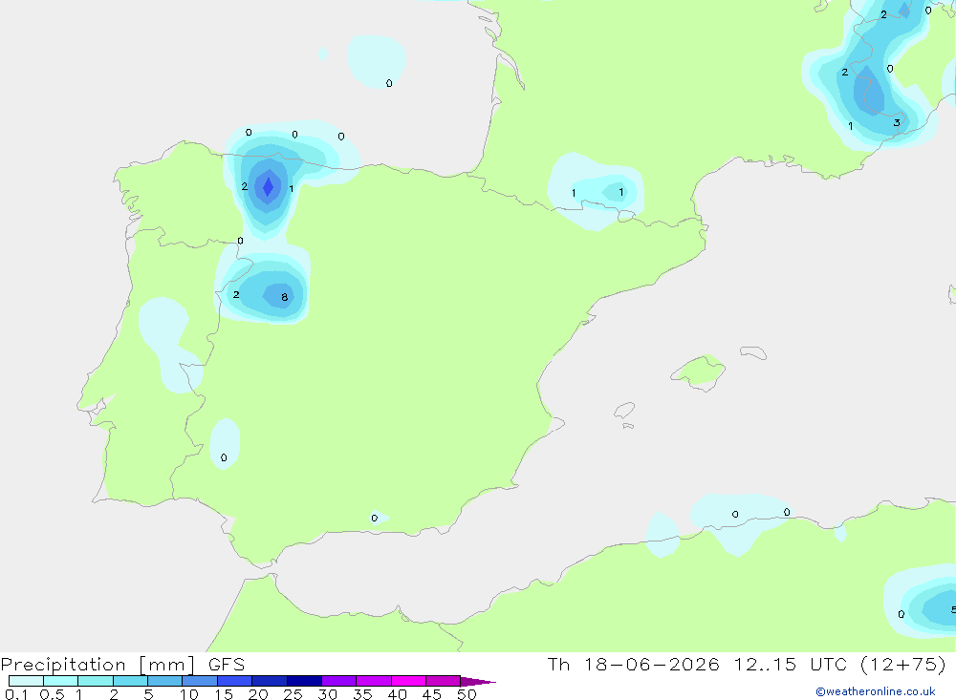Pick the 35–40 mm legend swatch
This screenshot has height=700, width=956.
[373, 681]
